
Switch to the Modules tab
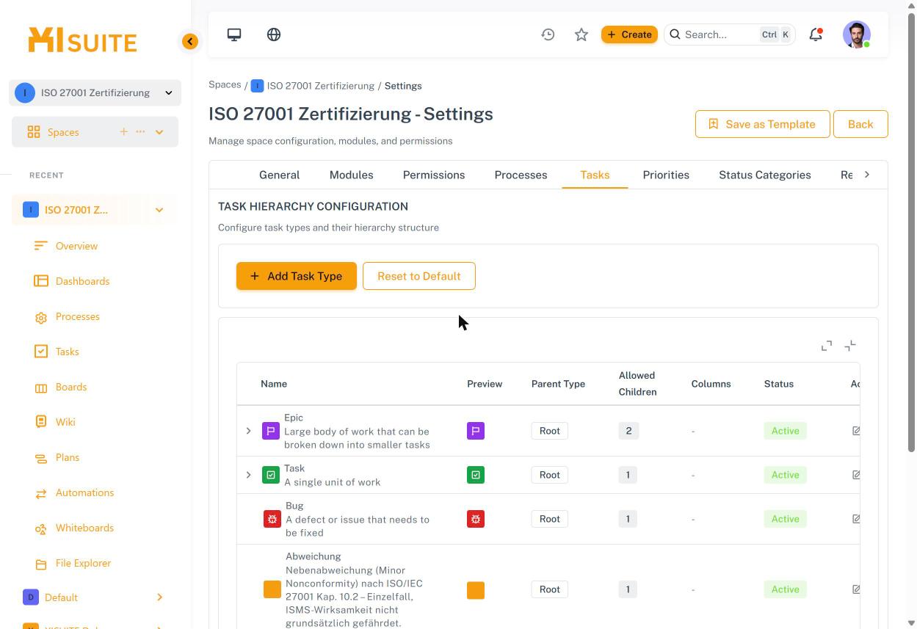coord(351,175)
